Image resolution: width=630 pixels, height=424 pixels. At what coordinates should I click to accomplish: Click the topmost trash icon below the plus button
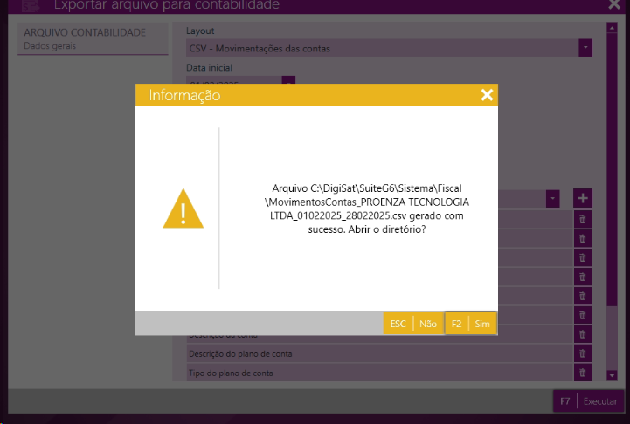(x=583, y=218)
